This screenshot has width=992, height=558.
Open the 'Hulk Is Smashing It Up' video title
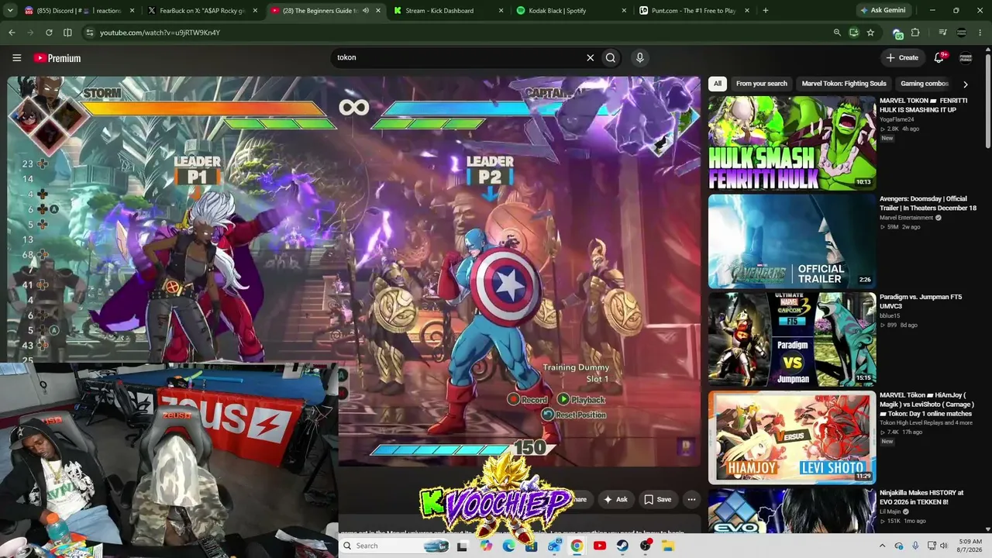pos(924,105)
